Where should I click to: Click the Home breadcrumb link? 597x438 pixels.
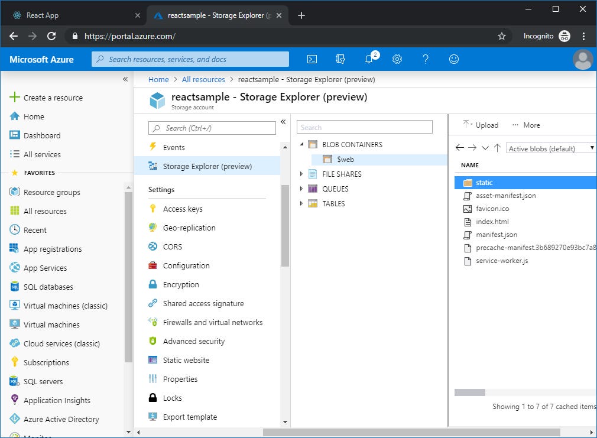pos(158,80)
